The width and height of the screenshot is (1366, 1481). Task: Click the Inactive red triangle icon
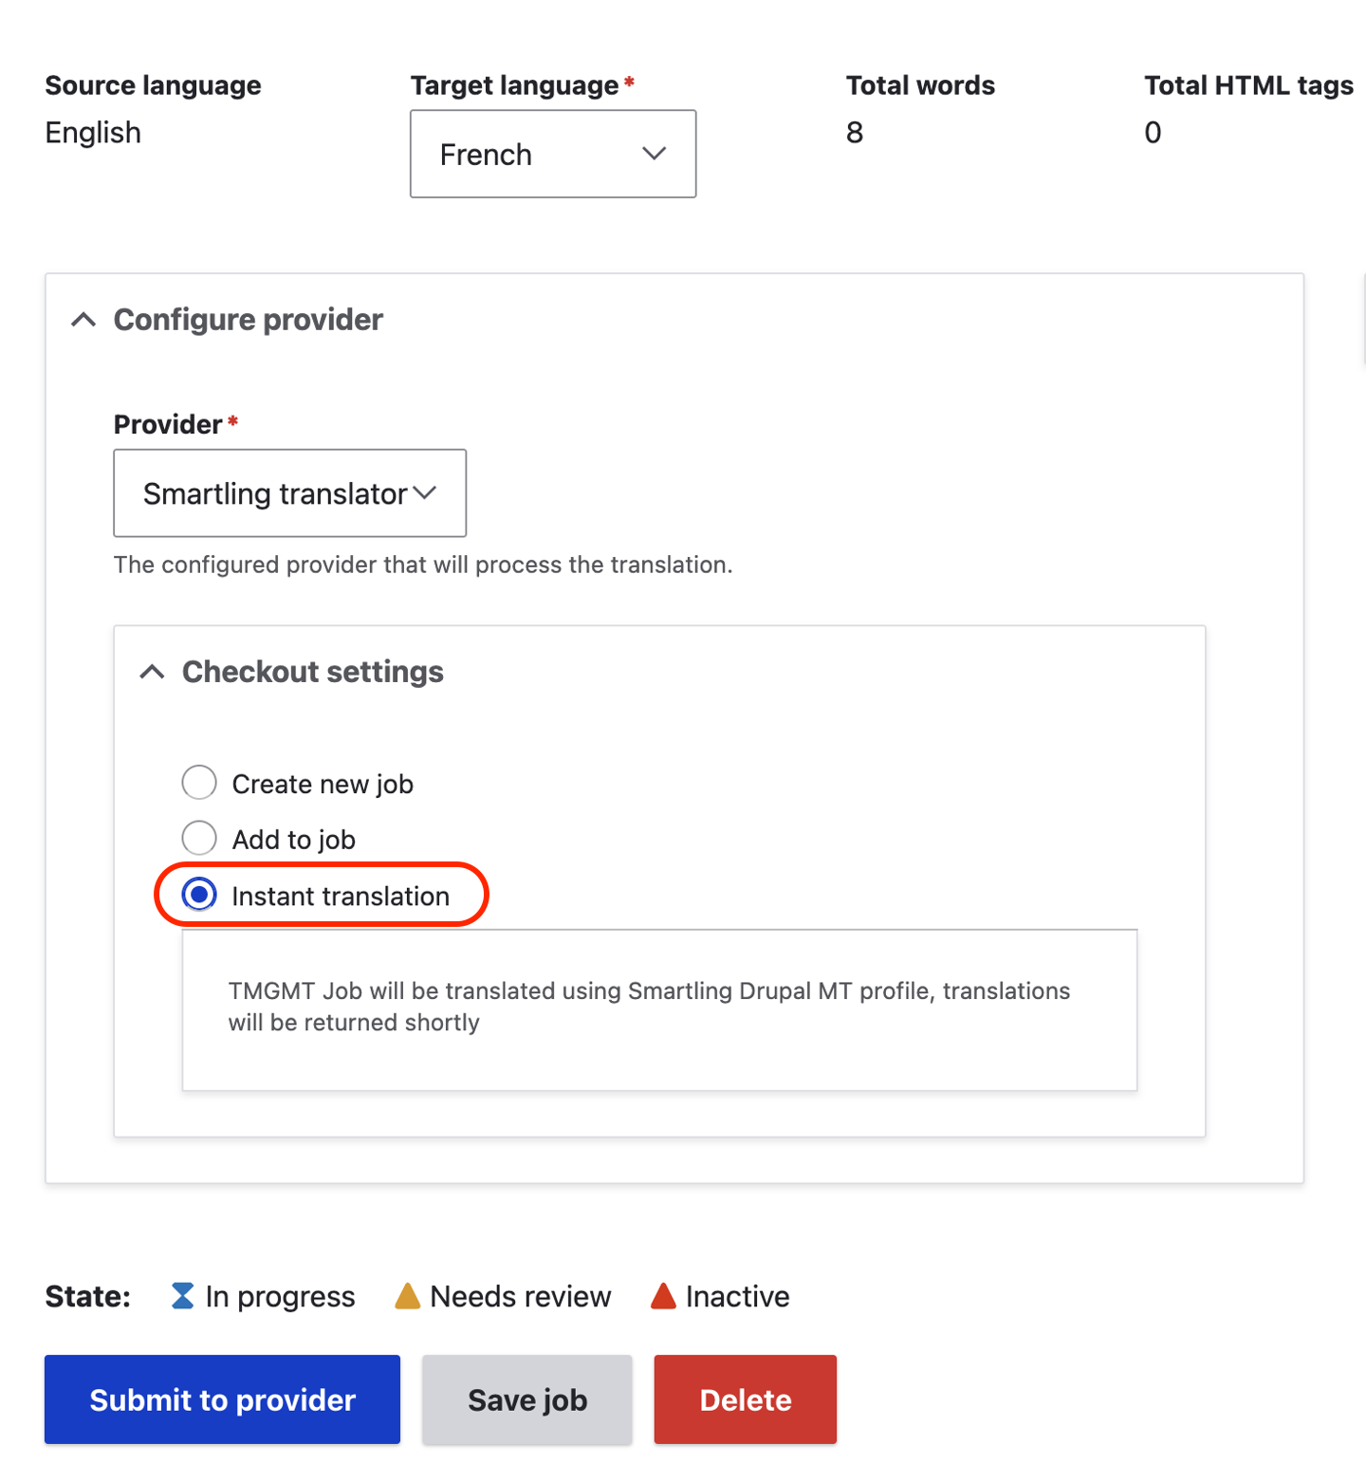(664, 1295)
